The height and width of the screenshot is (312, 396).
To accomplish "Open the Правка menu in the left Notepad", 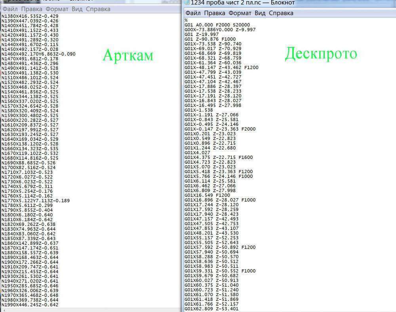I will 32,9.
